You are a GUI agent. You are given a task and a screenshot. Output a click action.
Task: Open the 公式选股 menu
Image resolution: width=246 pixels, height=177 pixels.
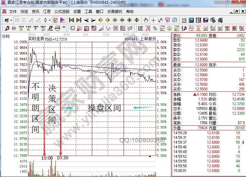coord(62,12)
